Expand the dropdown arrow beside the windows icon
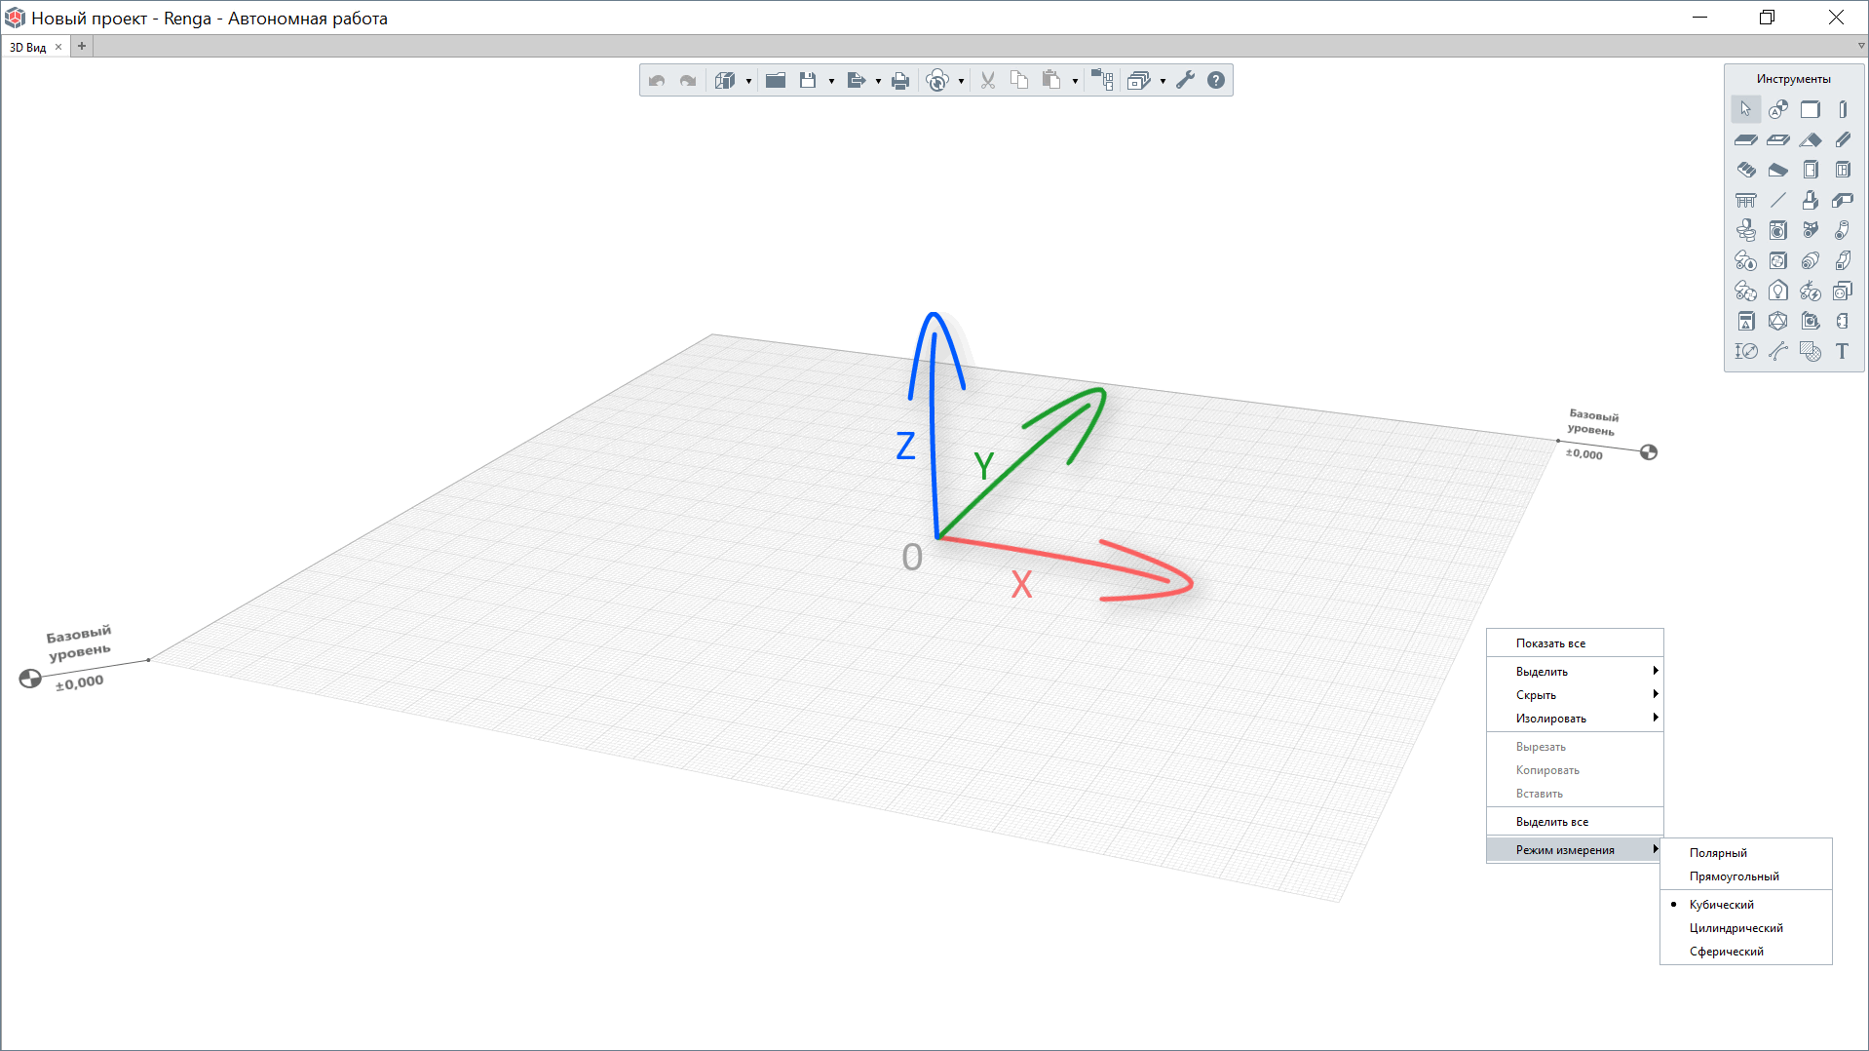The width and height of the screenshot is (1869, 1051). (1163, 82)
